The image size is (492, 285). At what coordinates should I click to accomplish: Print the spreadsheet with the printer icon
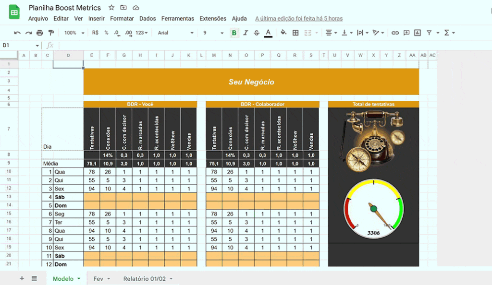[x=39, y=33]
